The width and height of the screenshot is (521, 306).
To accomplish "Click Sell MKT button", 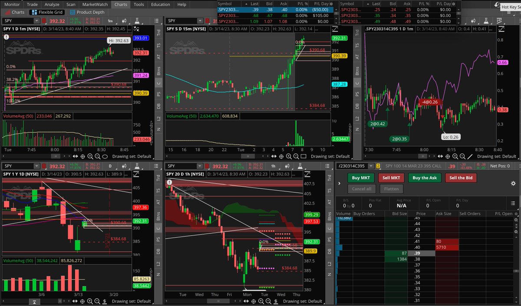I will click(391, 178).
